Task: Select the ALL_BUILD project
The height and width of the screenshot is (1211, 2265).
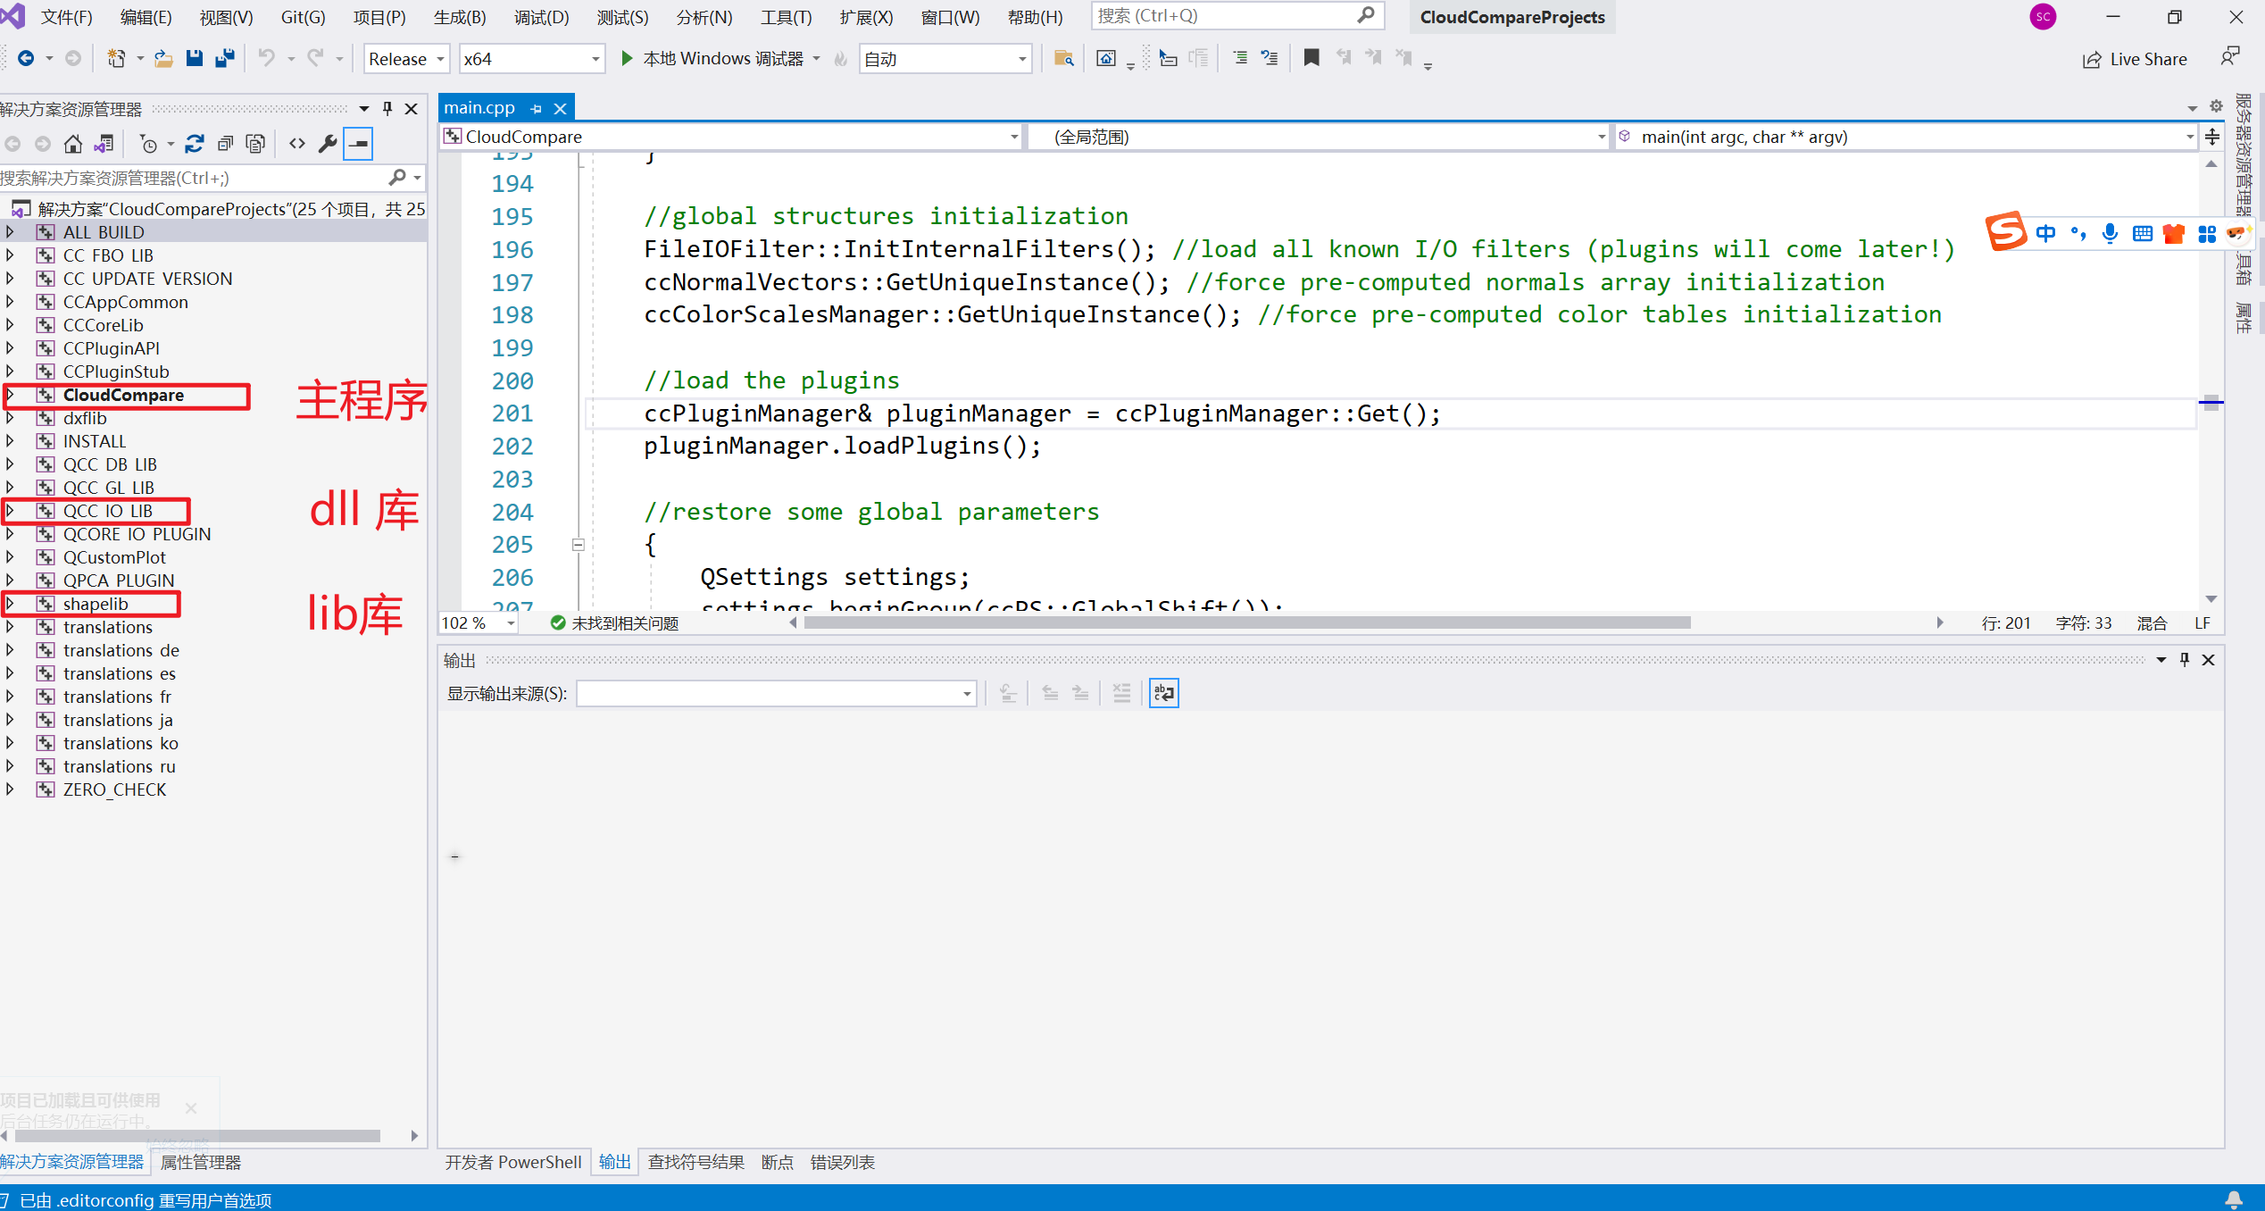Action: tap(103, 232)
